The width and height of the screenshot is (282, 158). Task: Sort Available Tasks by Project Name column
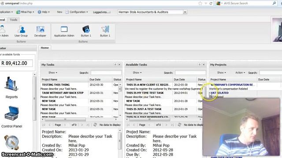coord(148,79)
